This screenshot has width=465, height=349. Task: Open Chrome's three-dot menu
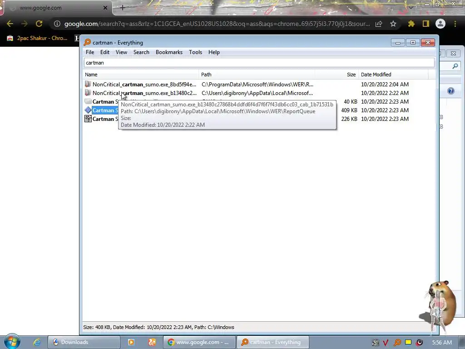pos(455,24)
